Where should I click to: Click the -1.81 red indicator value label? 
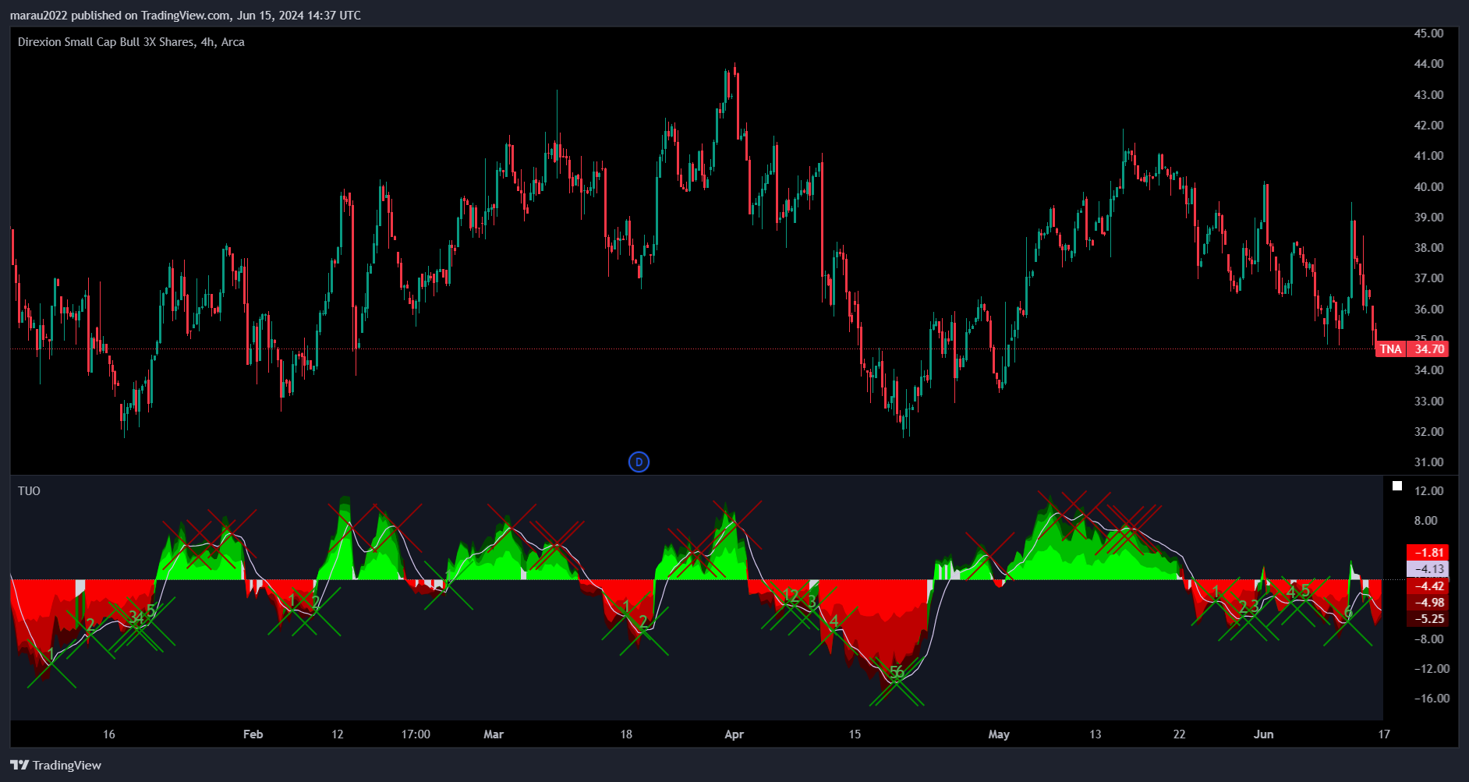click(1428, 552)
